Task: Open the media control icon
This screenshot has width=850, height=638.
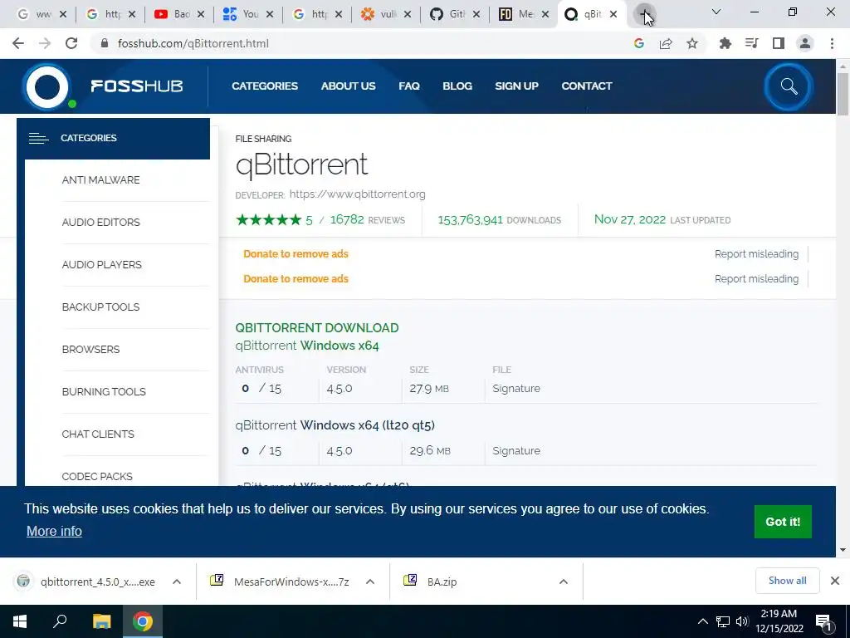Action: 751,43
